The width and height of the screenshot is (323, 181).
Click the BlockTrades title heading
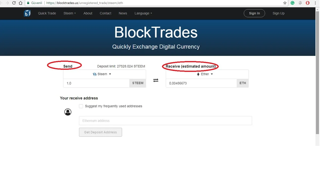pos(156,32)
